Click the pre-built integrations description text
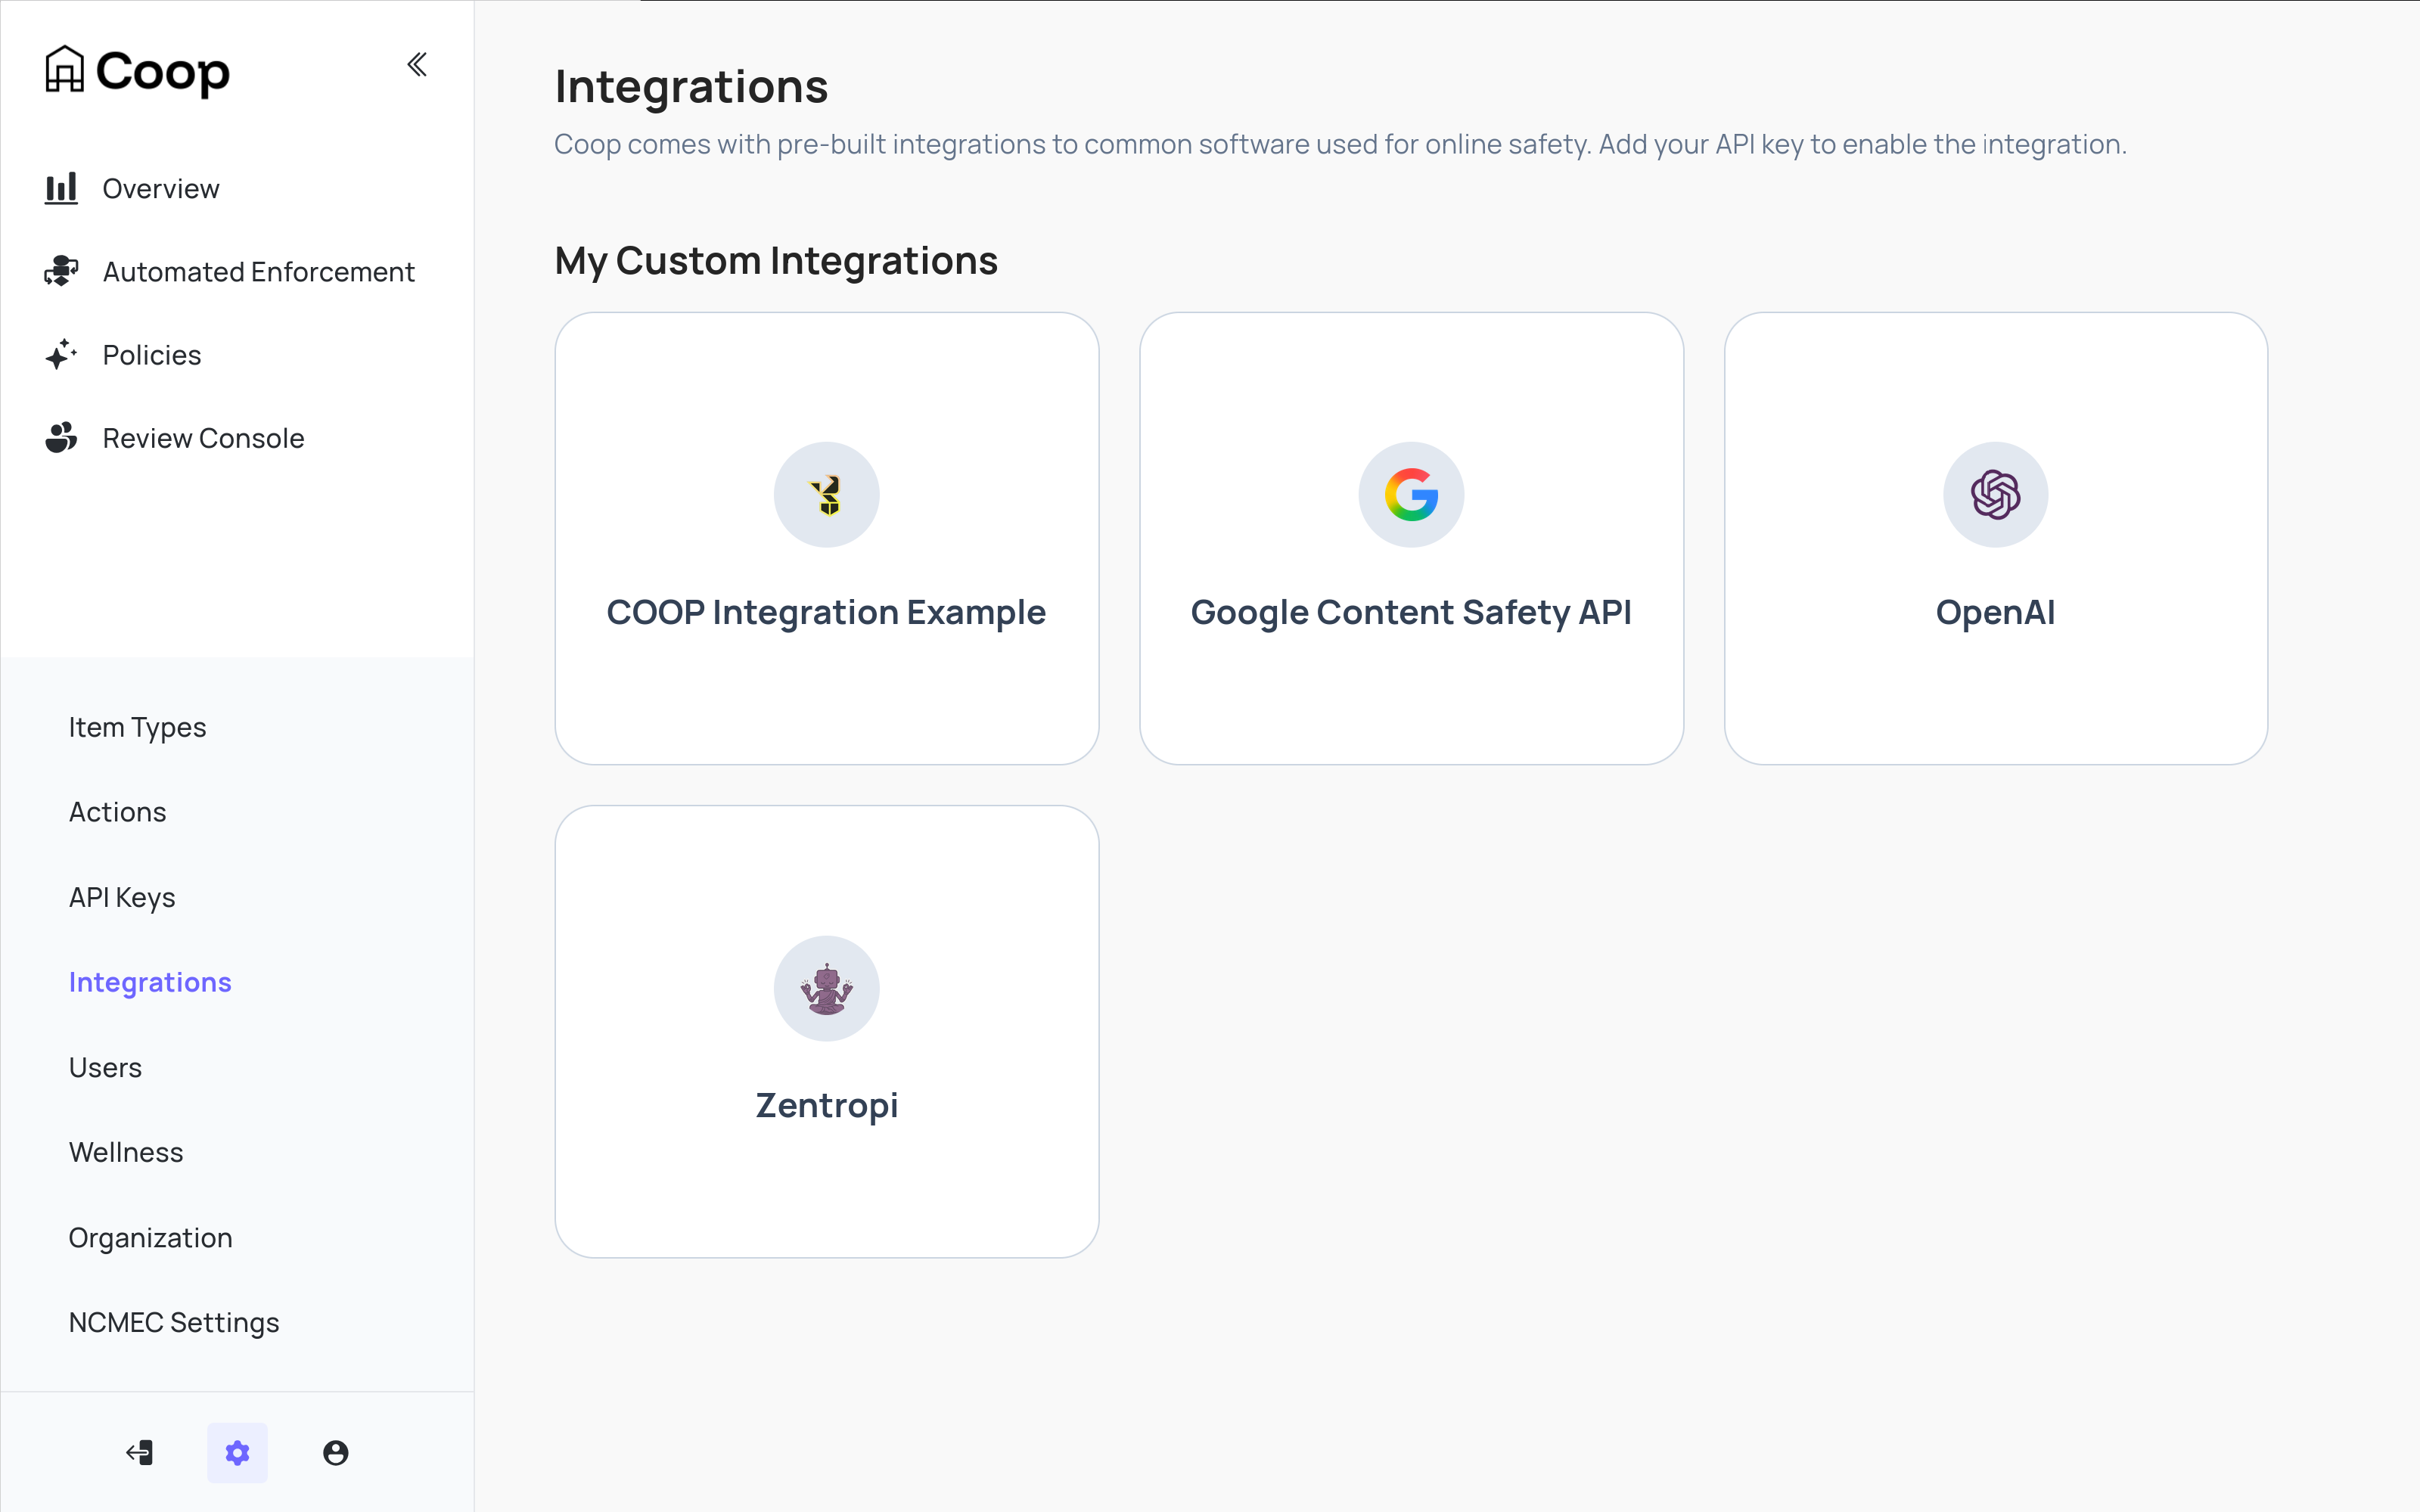Image resolution: width=2420 pixels, height=1512 pixels. (x=1340, y=144)
